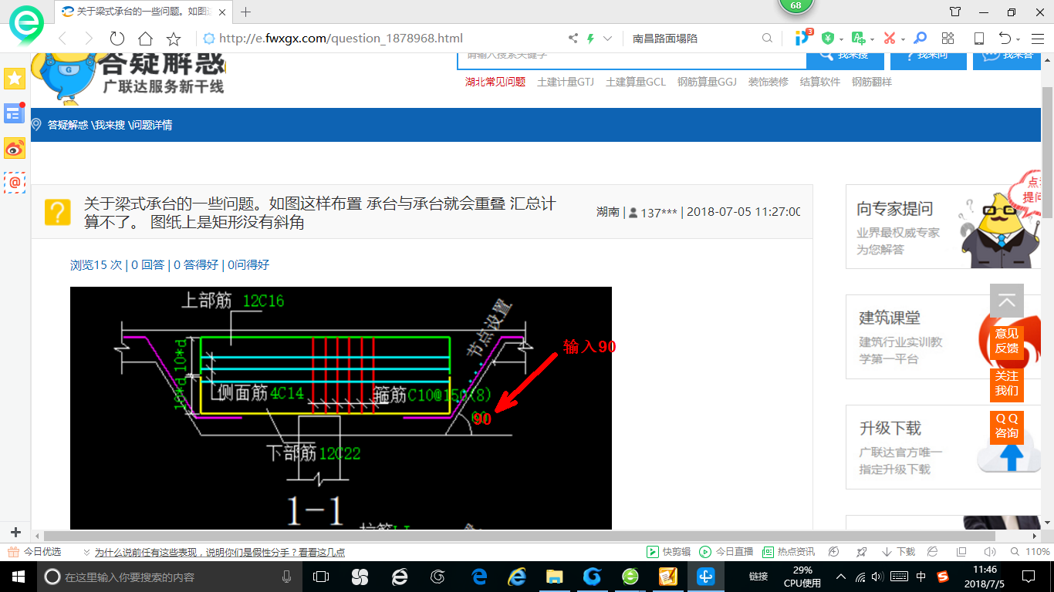Click the 我来搜 search button
The image size is (1054, 592).
coord(845,61)
